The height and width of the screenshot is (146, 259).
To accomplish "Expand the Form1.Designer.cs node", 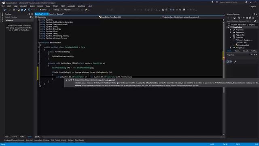I will pos(233,40).
